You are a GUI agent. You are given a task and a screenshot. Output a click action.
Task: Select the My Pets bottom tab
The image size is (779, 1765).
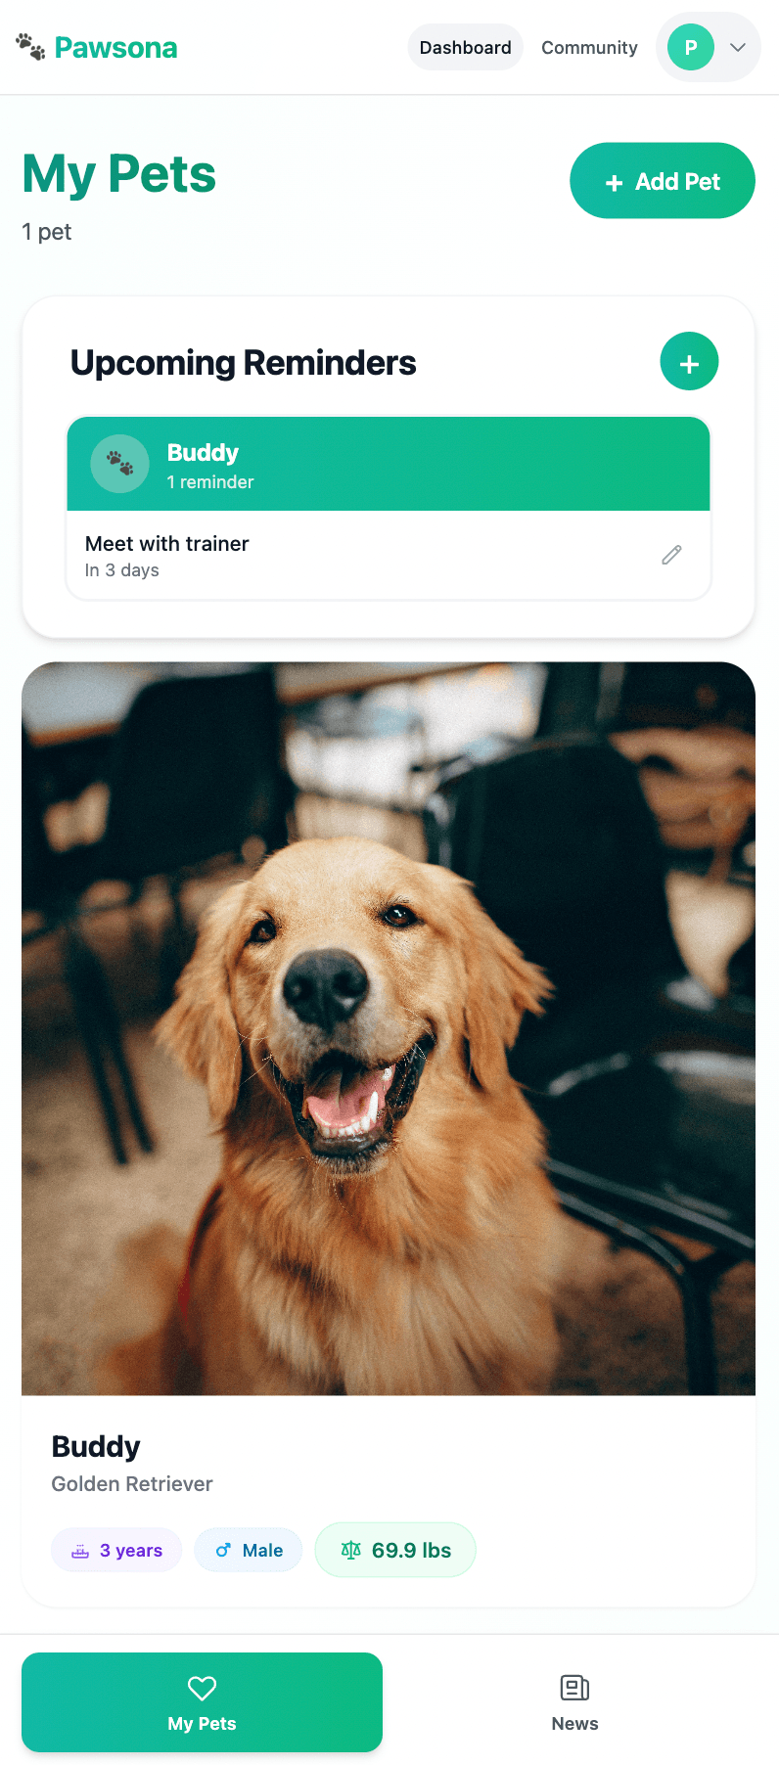pyautogui.click(x=202, y=1702)
